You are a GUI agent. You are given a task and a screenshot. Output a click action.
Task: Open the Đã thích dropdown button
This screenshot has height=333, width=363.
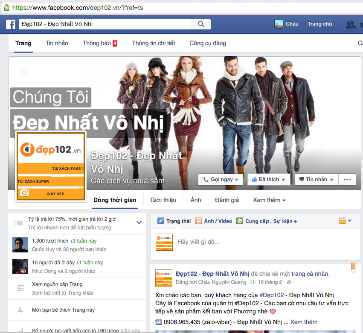coord(269,180)
